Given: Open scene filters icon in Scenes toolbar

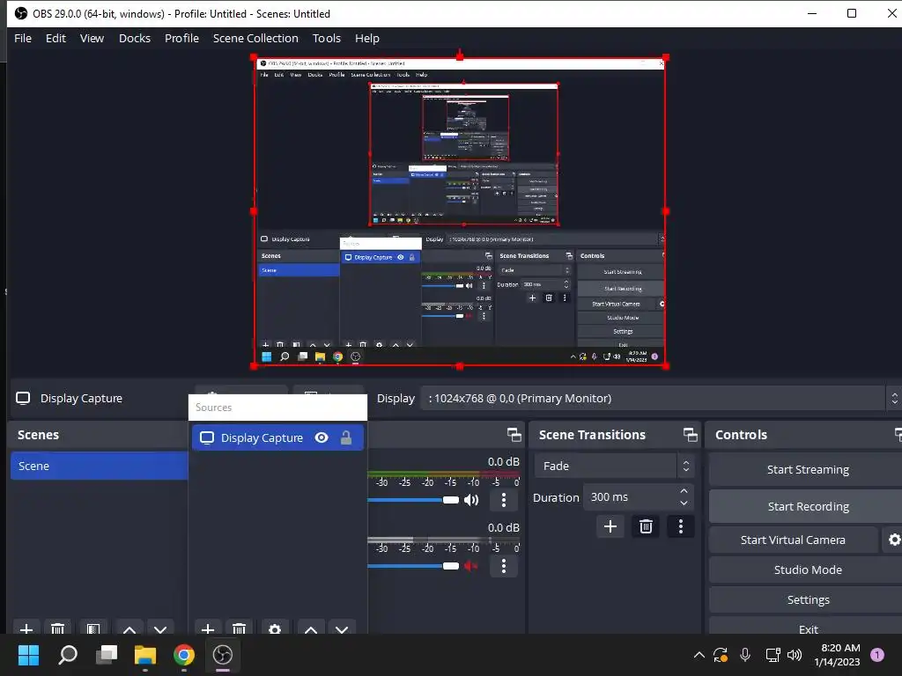Looking at the screenshot, I should 93,628.
